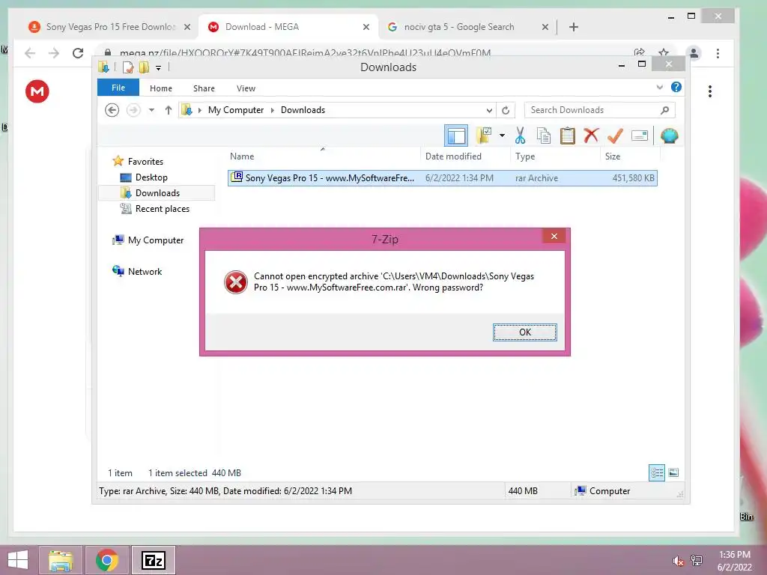Open recent locations dropdown arrow
This screenshot has height=575, width=767.
tap(151, 111)
